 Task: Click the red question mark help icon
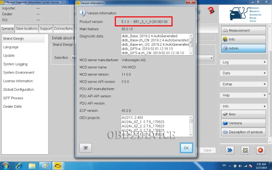[x=211, y=11]
